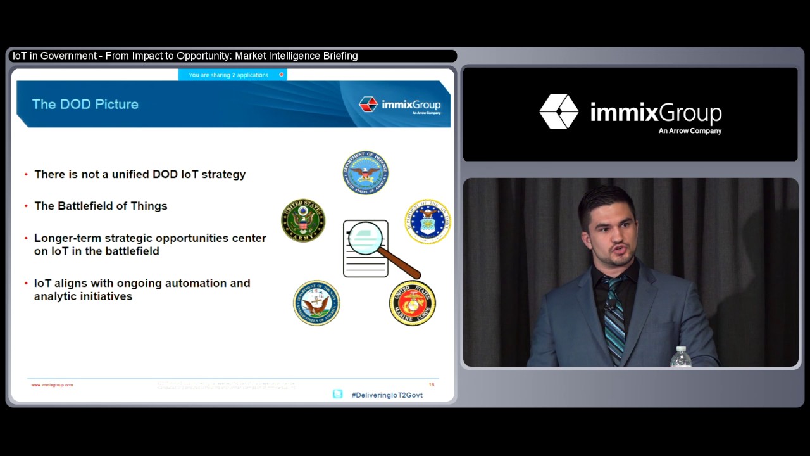Click the sharing 2 applications banner
The height and width of the screenshot is (456, 810).
pyautogui.click(x=232, y=75)
